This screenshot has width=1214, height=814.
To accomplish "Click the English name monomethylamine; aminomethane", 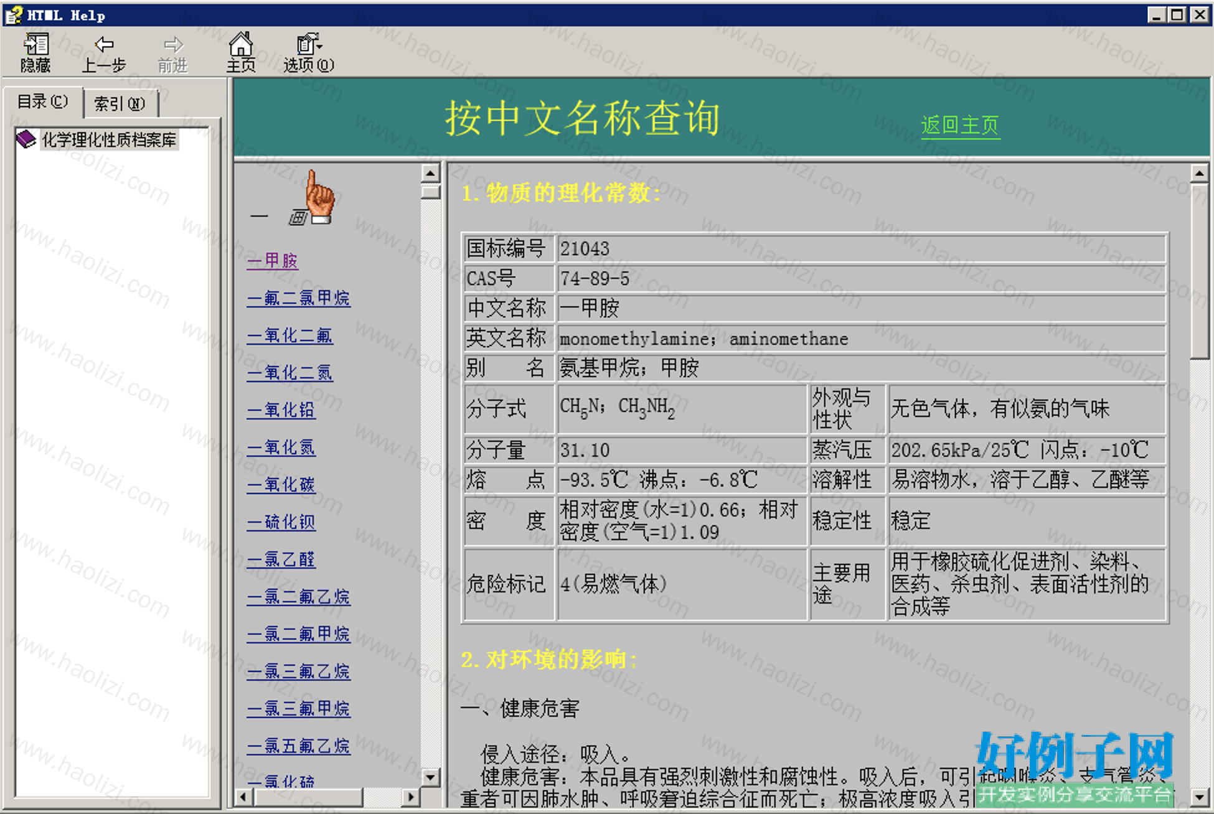I will 703,339.
